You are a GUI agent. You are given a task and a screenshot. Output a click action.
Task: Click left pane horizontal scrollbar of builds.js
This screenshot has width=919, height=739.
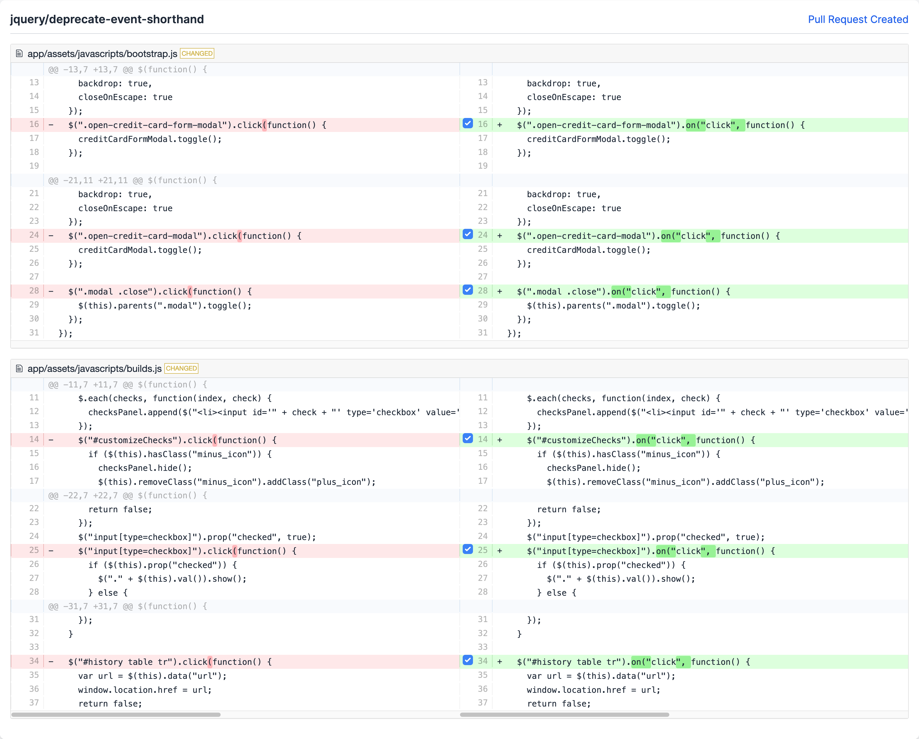click(x=116, y=715)
